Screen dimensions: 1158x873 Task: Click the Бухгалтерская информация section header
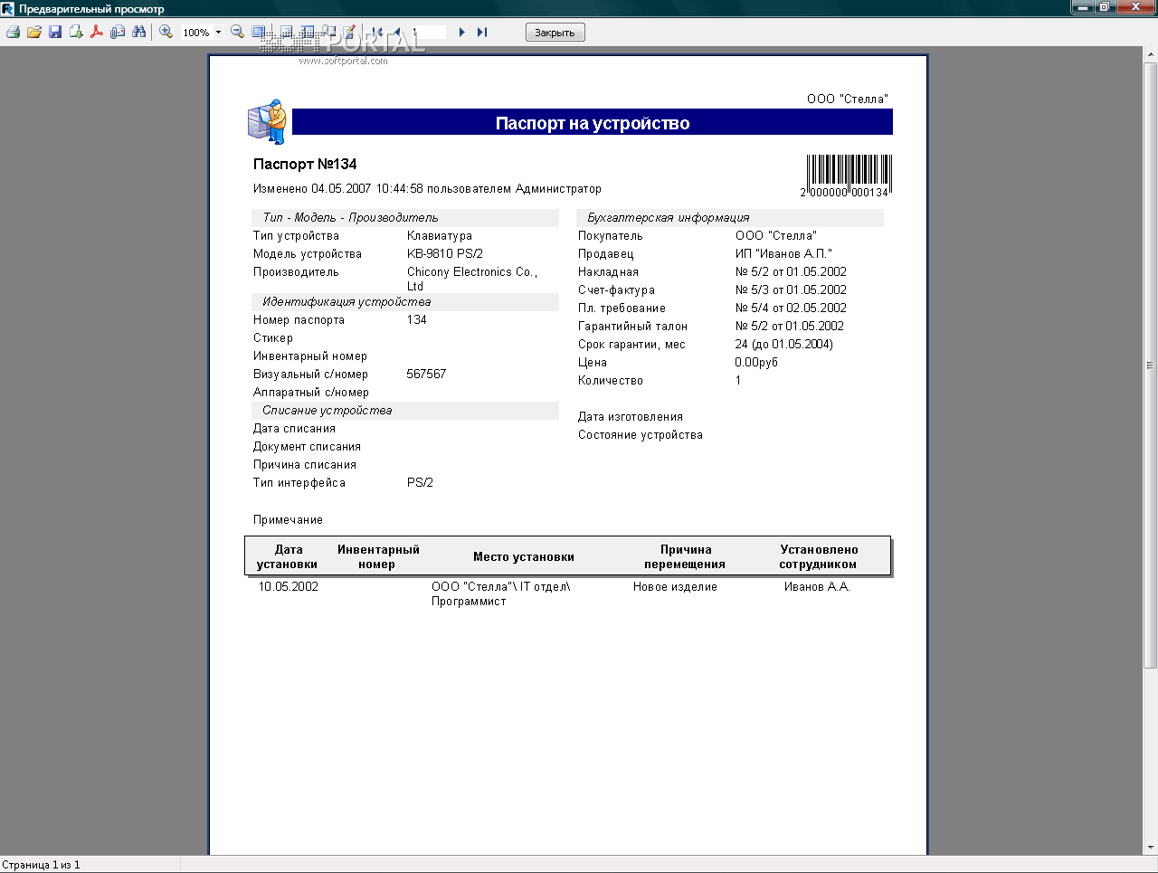pos(730,217)
